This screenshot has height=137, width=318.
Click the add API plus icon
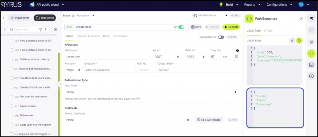55,29
